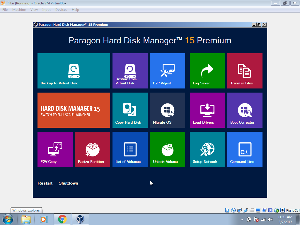
Task: Launch the Command Line tile
Action: point(245,149)
